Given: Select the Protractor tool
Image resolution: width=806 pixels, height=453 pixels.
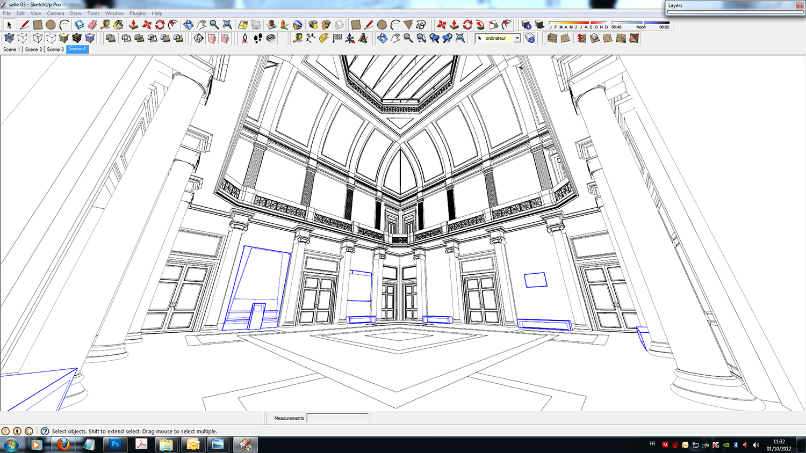Looking at the screenshot, I should coord(323,38).
